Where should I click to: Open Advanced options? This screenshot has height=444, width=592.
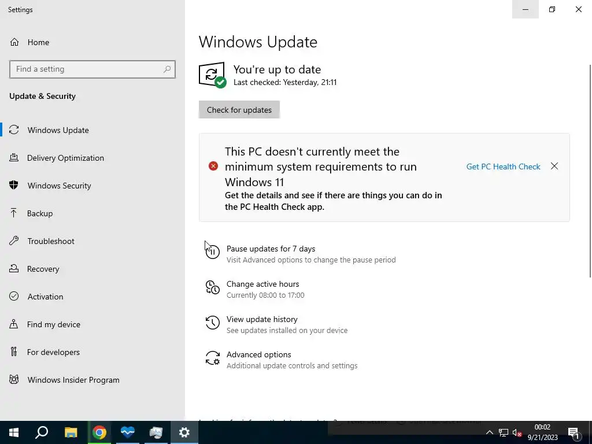point(258,354)
